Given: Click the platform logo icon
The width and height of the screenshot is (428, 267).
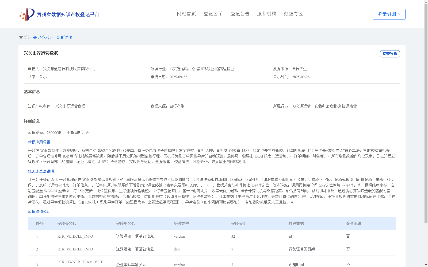Looking at the screenshot, I should tap(27, 14).
